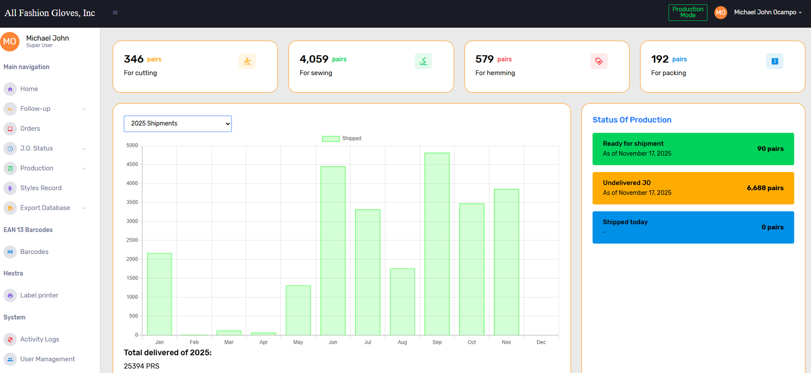This screenshot has width=811, height=373.
Task: Open the Michael John Ocampo user dropdown
Action: [767, 12]
